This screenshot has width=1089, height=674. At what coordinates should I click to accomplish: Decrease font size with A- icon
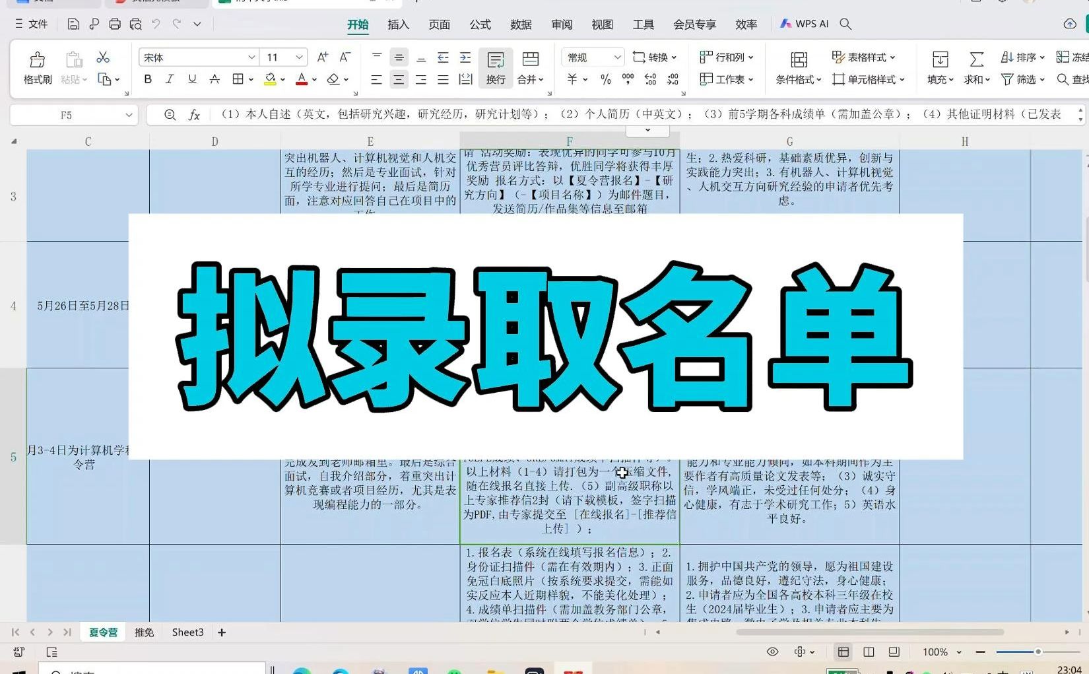(x=345, y=57)
